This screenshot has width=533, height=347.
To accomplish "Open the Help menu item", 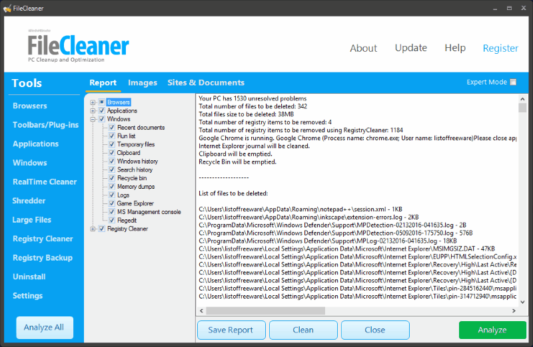I will pos(455,48).
